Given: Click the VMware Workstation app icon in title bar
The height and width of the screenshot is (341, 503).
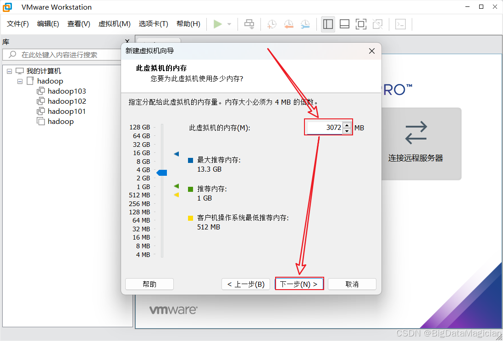Looking at the screenshot, I should tap(7, 7).
